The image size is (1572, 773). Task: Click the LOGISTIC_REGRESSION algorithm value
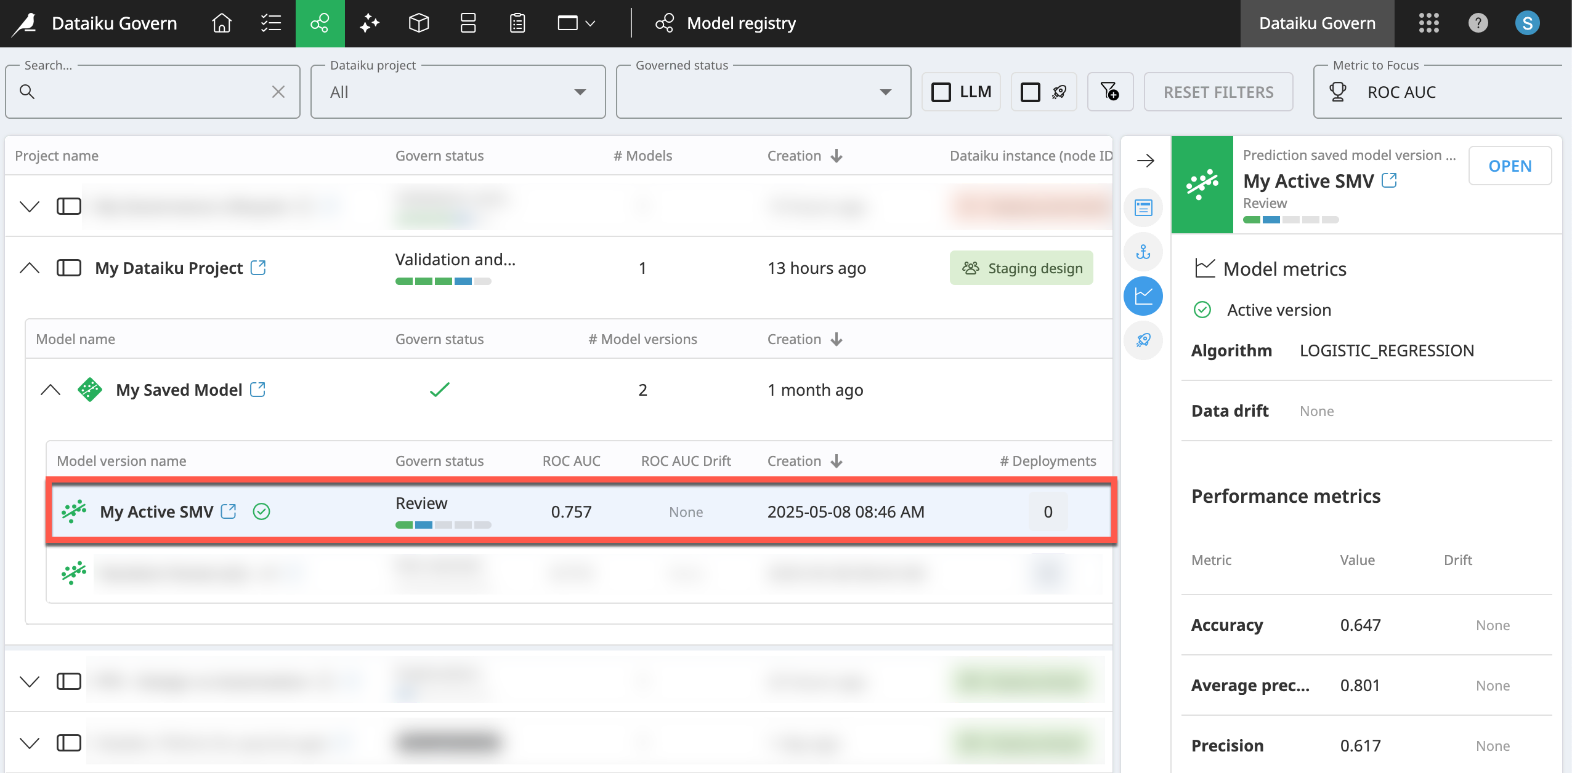click(1387, 351)
